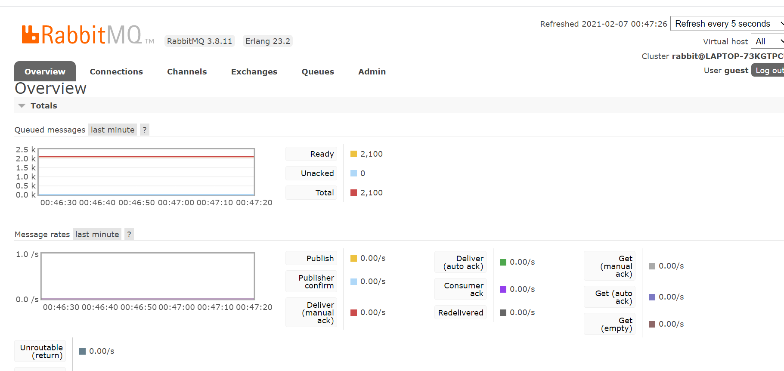Screen dimensions: 784x371
Task: Click the Total value 2,100
Action: point(372,192)
